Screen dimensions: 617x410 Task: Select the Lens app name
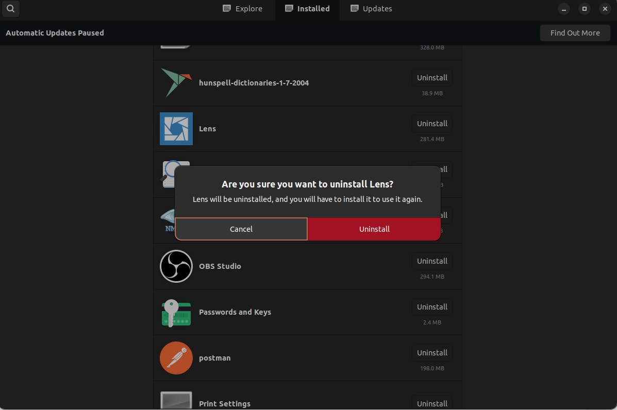(x=207, y=129)
